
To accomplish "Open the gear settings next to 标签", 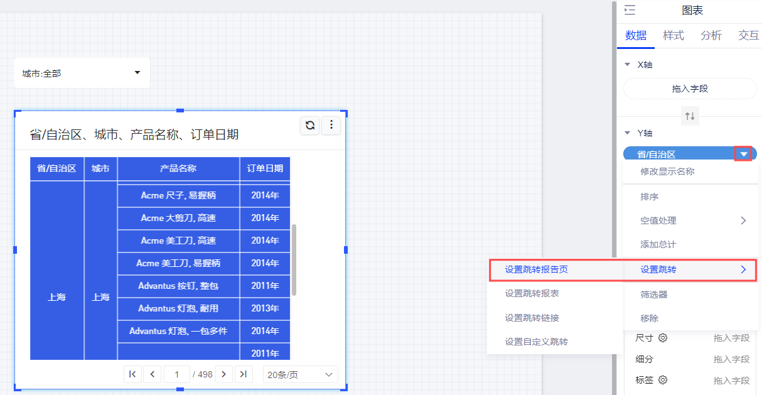I will pos(663,380).
